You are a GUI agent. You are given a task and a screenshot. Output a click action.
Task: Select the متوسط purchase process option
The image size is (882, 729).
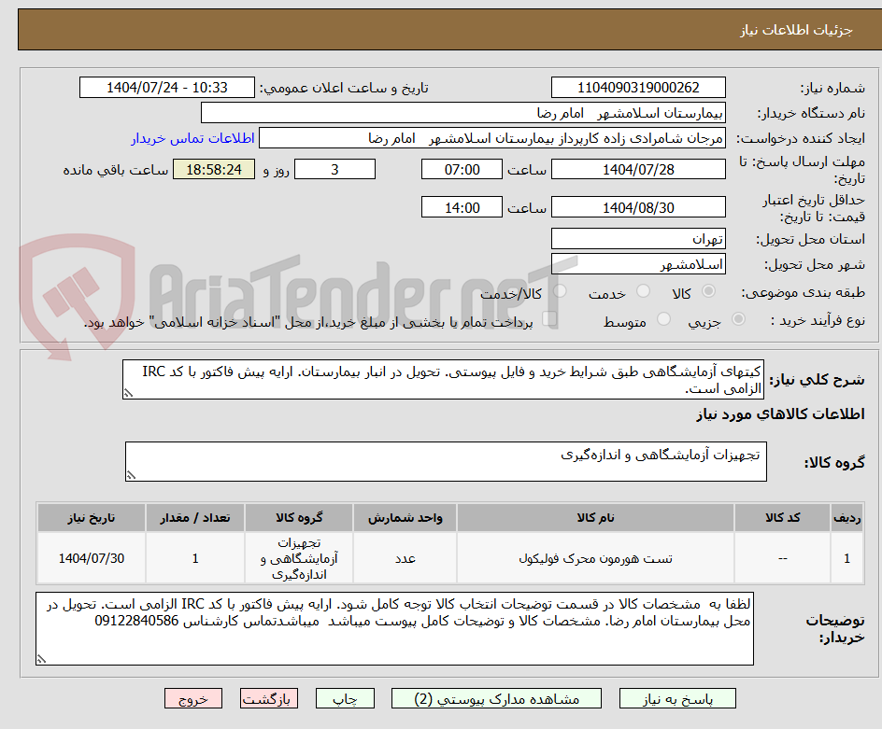pyautogui.click(x=663, y=318)
